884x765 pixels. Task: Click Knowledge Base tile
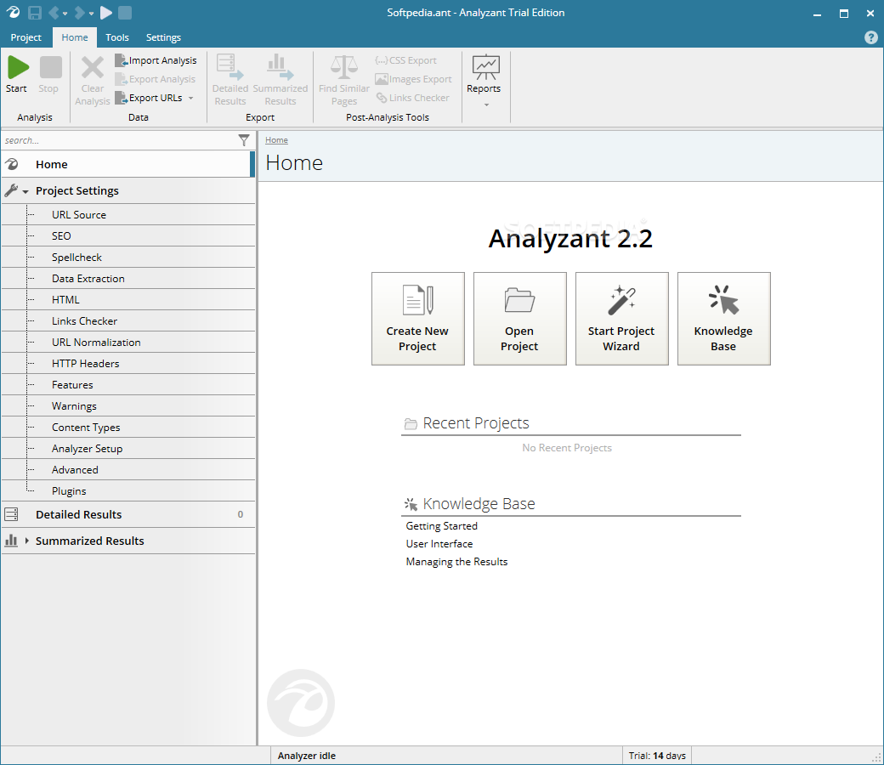click(x=724, y=319)
